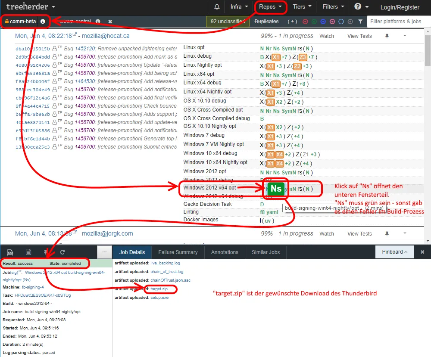Screen dimensions: 431x357
Task: Open the log viewer icon
Action: pyautogui.click(x=10, y=252)
